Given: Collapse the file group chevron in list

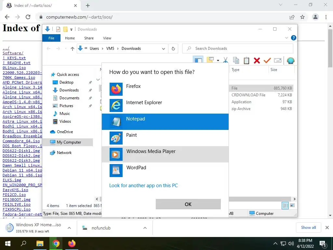Looking at the screenshot, I should (98, 79).
